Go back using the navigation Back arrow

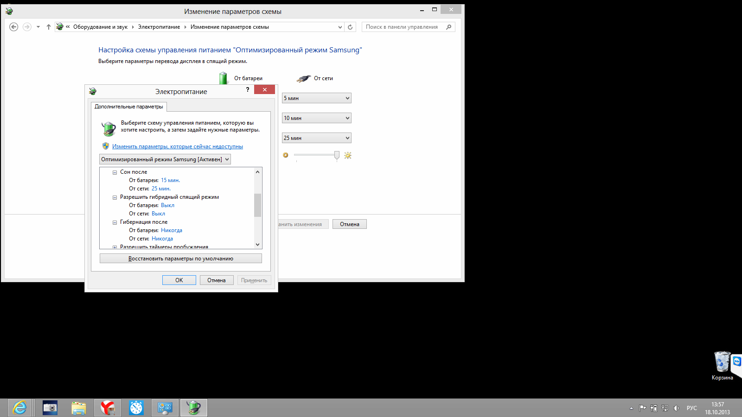pos(14,27)
